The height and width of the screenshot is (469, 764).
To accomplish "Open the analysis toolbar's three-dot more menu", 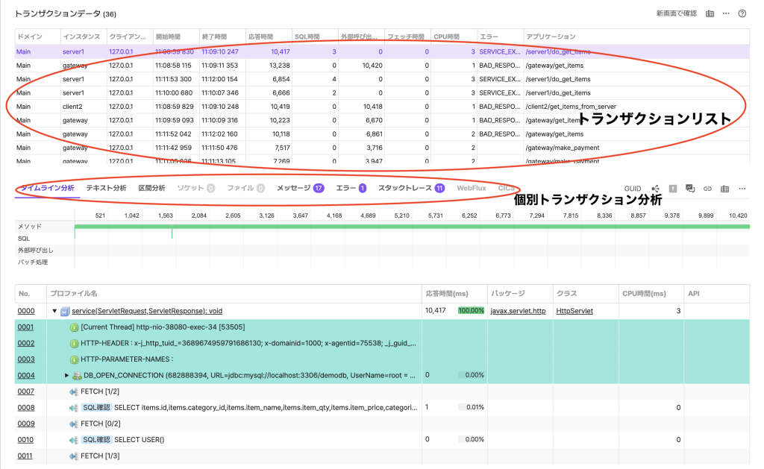I will tap(742, 189).
